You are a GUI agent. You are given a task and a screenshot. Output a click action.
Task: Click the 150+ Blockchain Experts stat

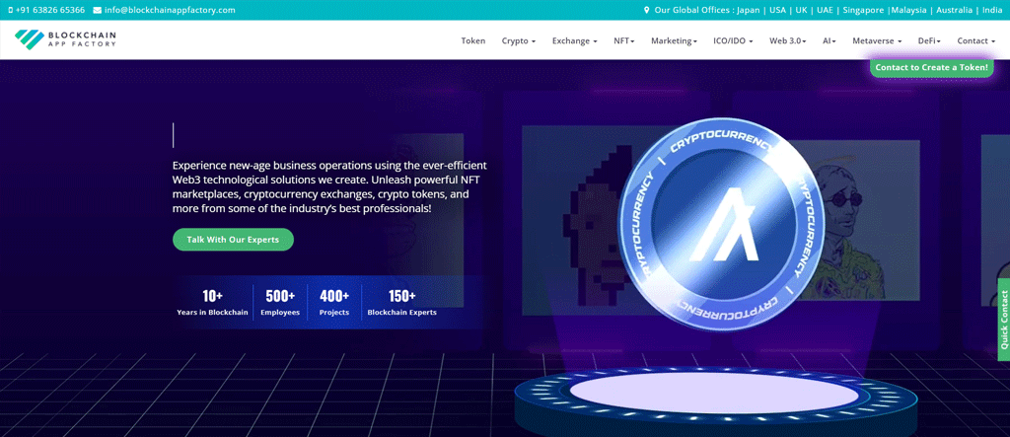[402, 302]
